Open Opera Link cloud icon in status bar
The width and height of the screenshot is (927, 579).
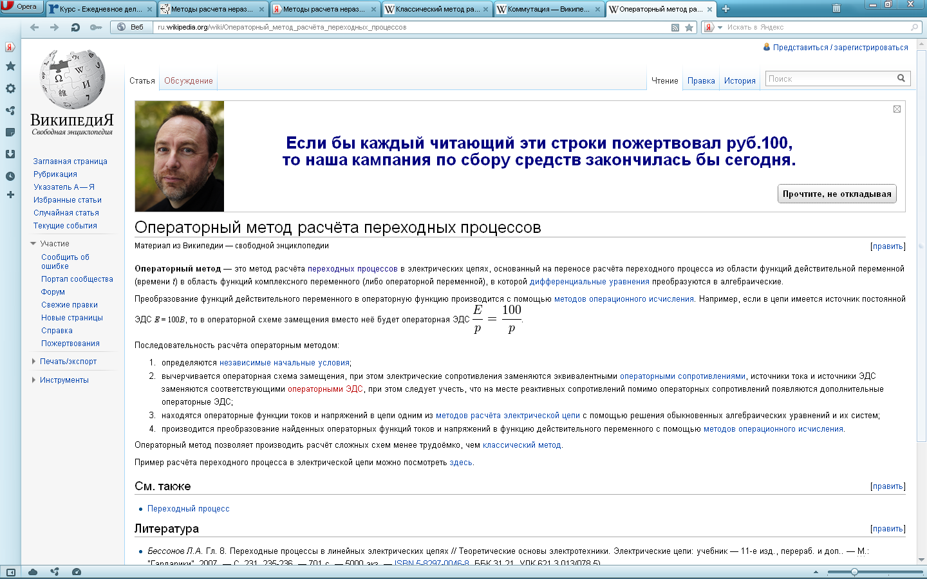pos(33,572)
